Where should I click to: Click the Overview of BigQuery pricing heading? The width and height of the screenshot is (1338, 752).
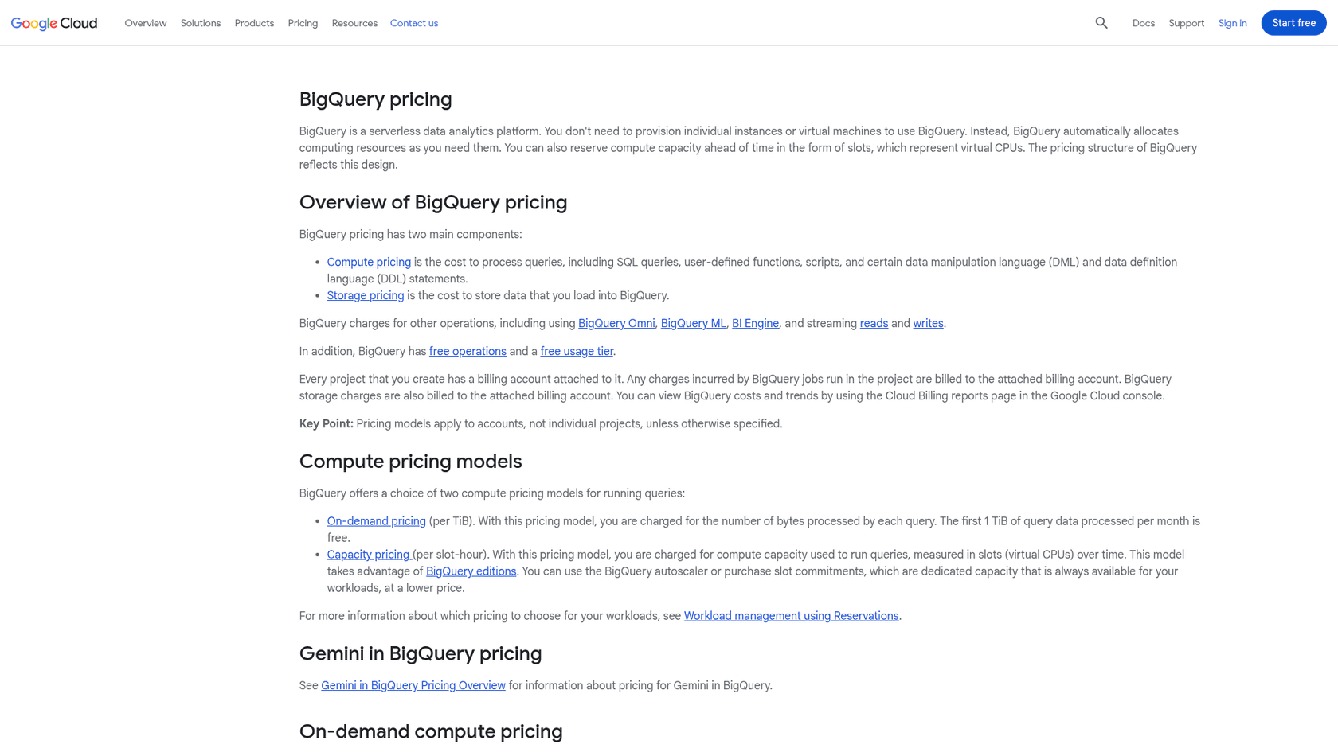coord(433,202)
